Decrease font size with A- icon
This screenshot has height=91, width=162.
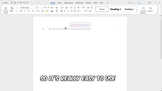(x=48, y=8)
